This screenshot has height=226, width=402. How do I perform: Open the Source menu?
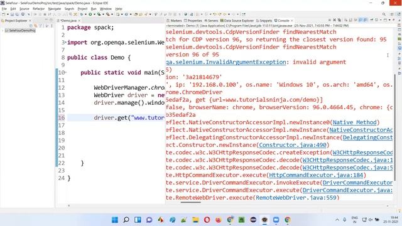pos(24,9)
